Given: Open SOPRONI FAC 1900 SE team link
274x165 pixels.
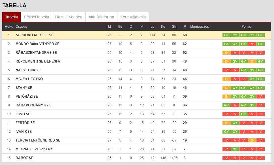Looking at the screenshot, I should (x=34, y=35).
